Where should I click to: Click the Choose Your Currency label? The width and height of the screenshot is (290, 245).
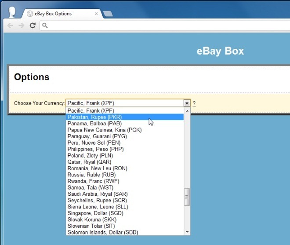tap(39, 103)
